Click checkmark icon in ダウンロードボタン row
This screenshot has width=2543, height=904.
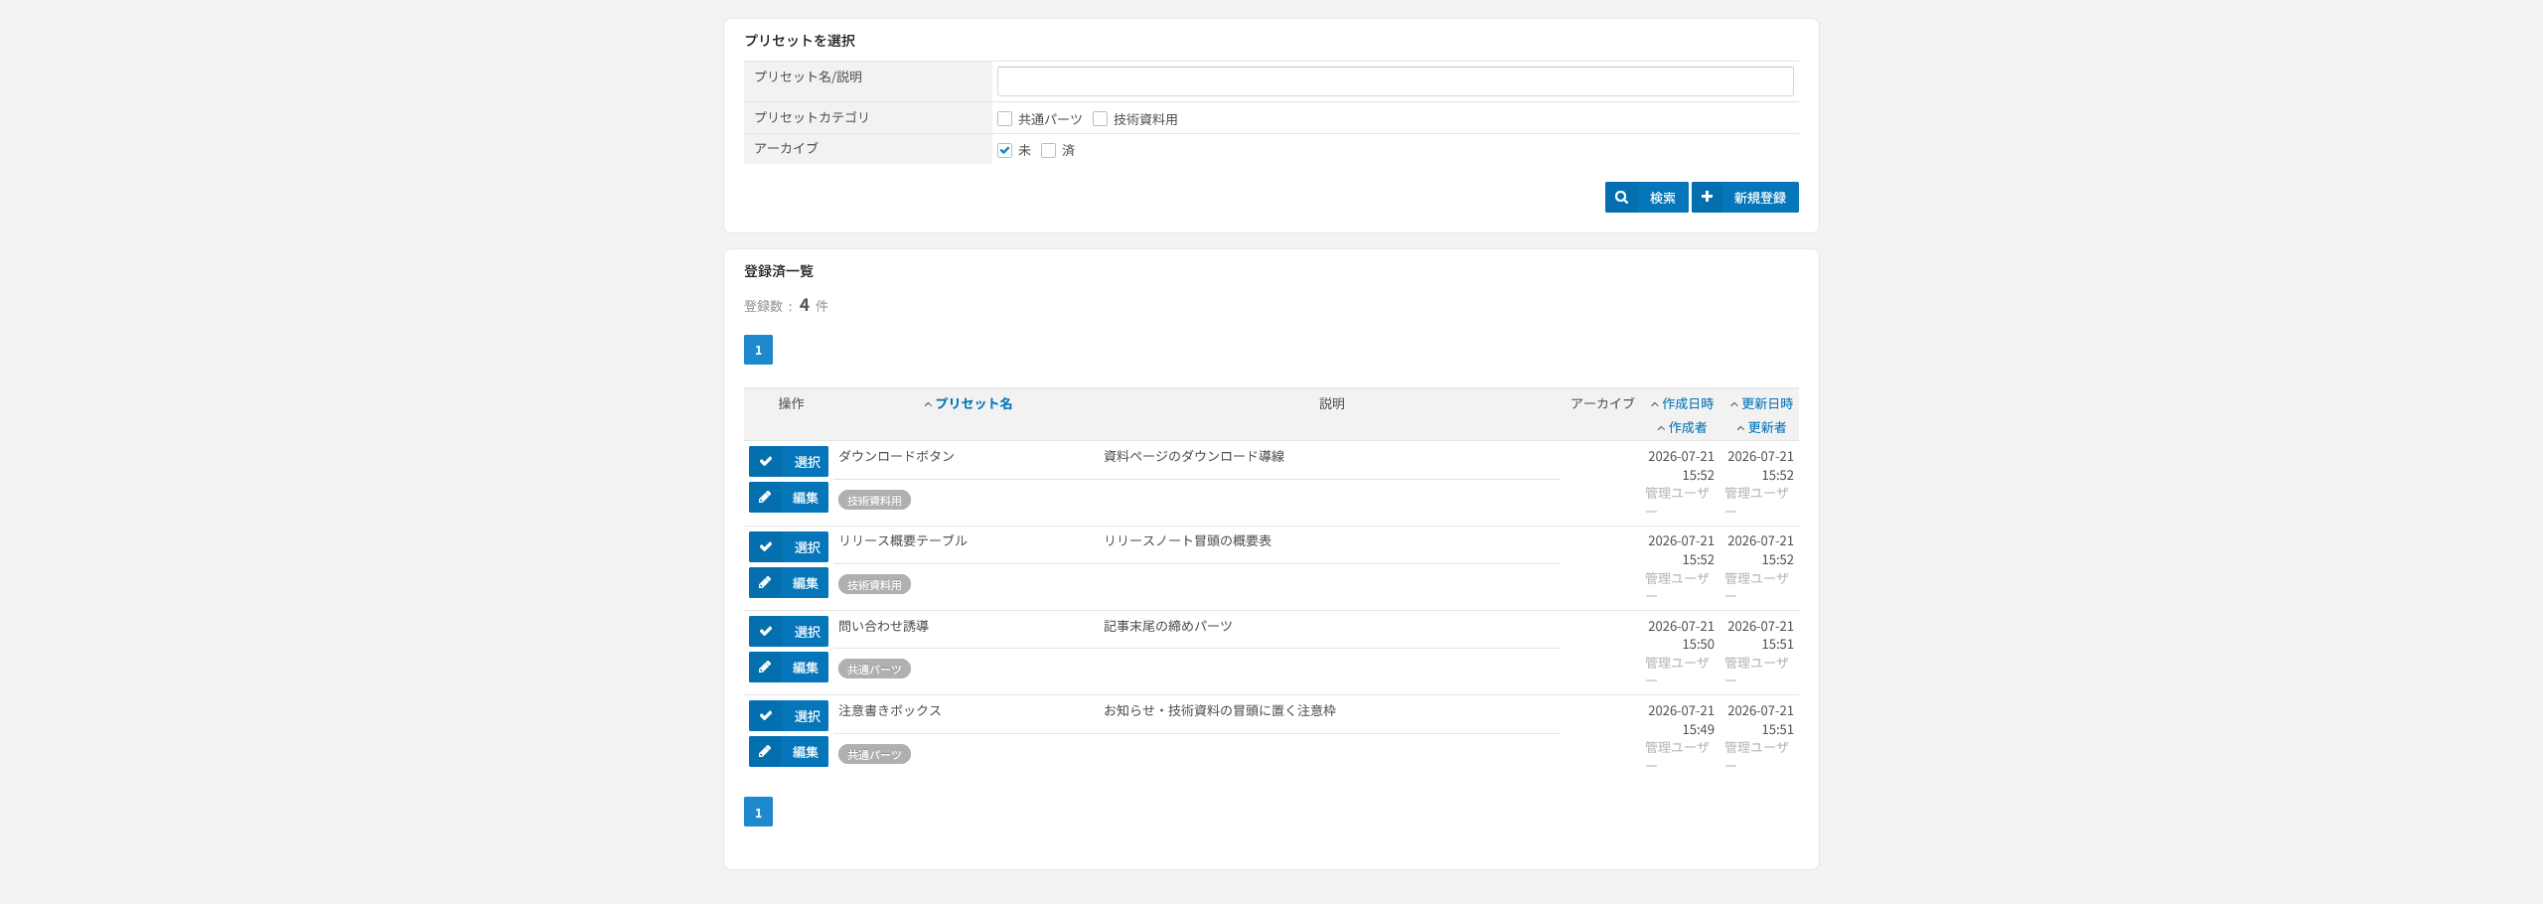click(766, 462)
